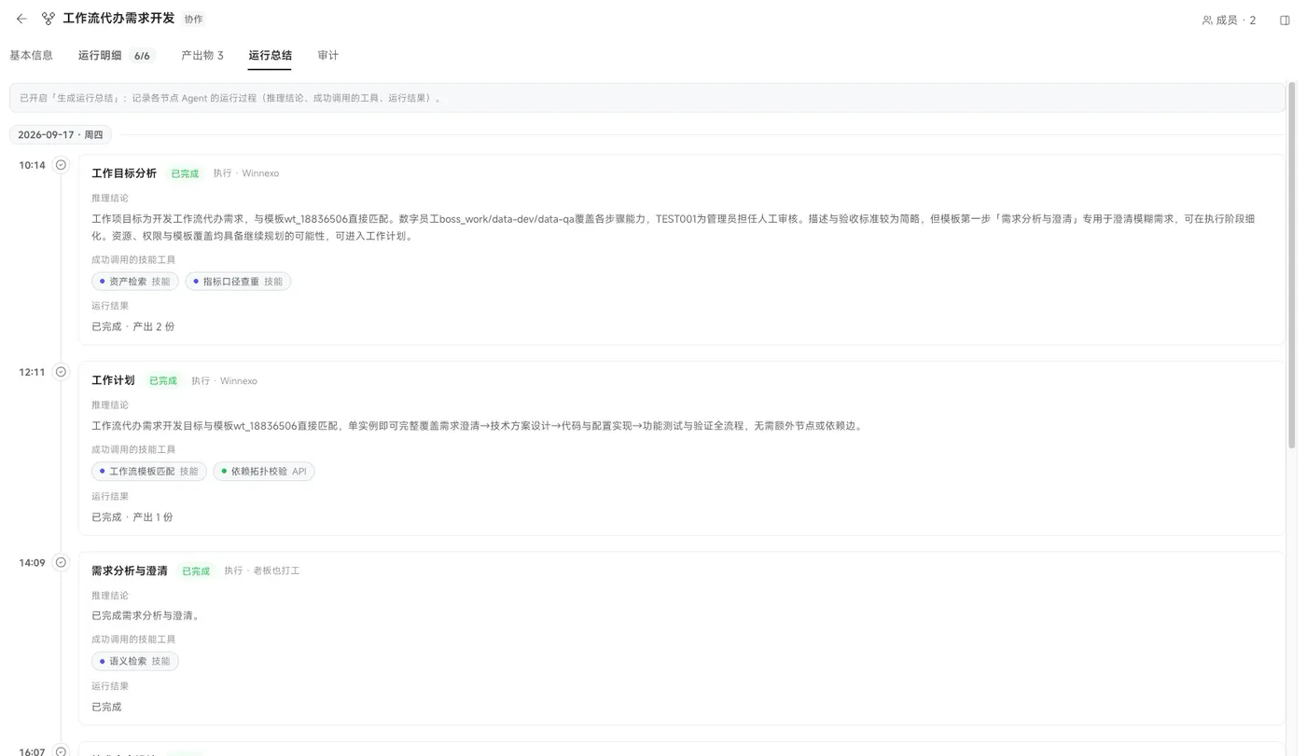The width and height of the screenshot is (1306, 756).
Task: Open the 产出物 3 tab
Action: [202, 55]
